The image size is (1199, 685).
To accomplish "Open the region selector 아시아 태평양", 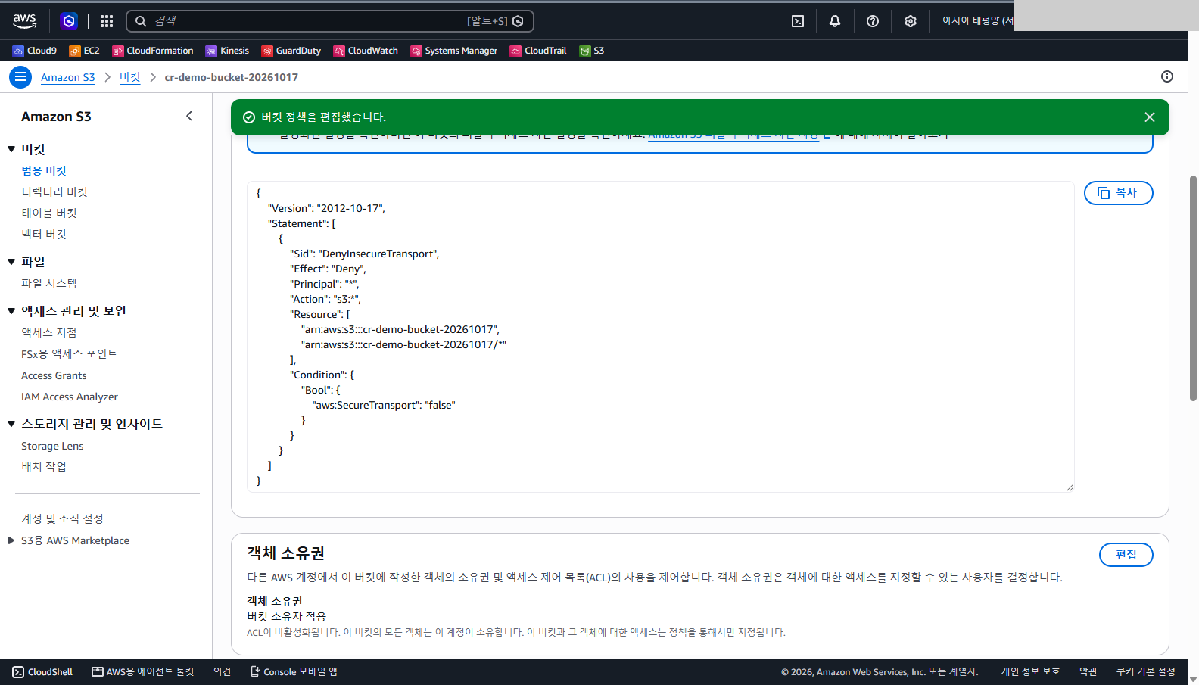I will coord(977,21).
